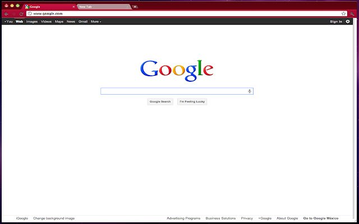Viewport: 359px width, 224px height.
Task: Click the Google Search button
Action: click(160, 101)
